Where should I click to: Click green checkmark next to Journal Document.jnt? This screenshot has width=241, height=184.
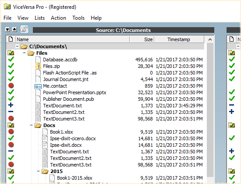[x=11, y=79]
